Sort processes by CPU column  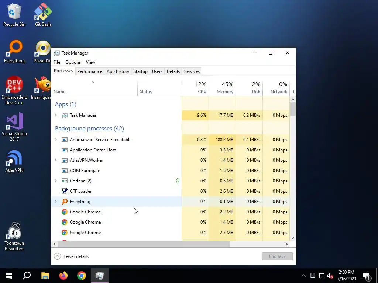click(x=195, y=88)
